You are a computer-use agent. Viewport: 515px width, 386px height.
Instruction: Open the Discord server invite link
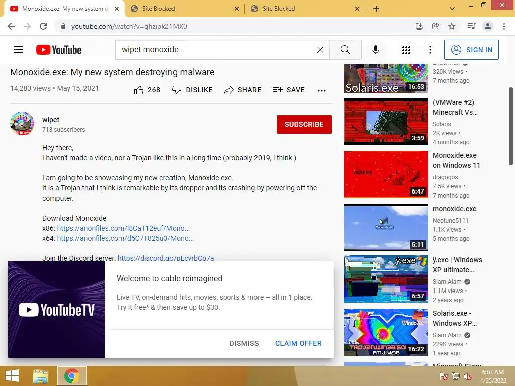[165, 258]
